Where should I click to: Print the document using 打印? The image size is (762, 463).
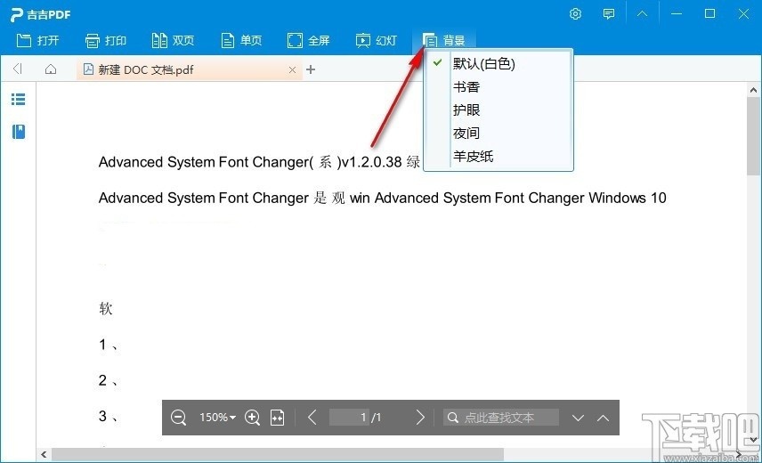(105, 40)
